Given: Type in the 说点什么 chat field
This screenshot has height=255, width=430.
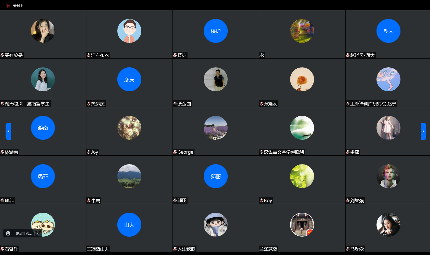Looking at the screenshot, I should [23, 233].
